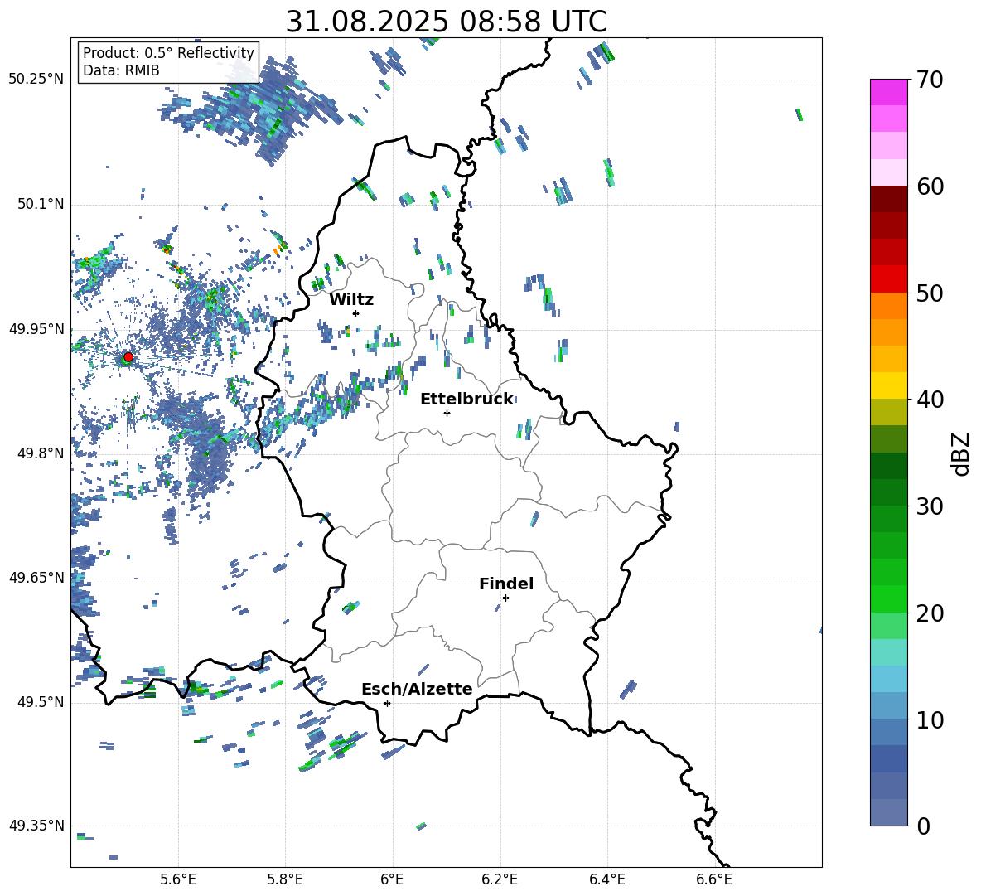Click the magenta top colorbar segment
This screenshot has height=896, width=981.
tap(888, 92)
